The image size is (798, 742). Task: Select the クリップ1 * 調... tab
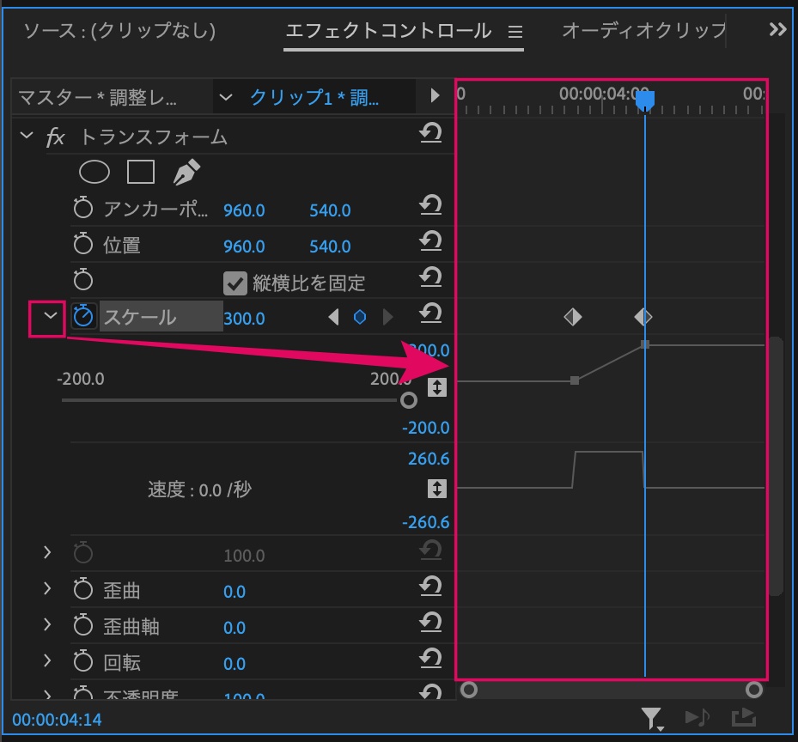click(314, 97)
